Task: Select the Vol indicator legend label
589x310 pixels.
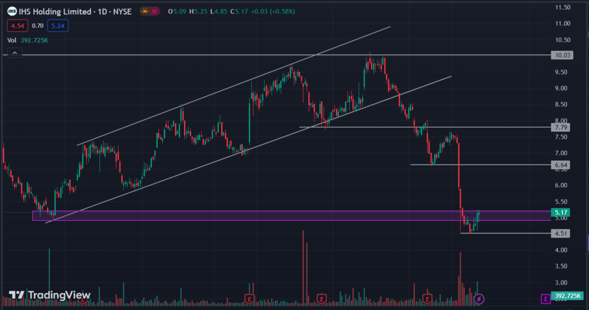Action: [12, 40]
